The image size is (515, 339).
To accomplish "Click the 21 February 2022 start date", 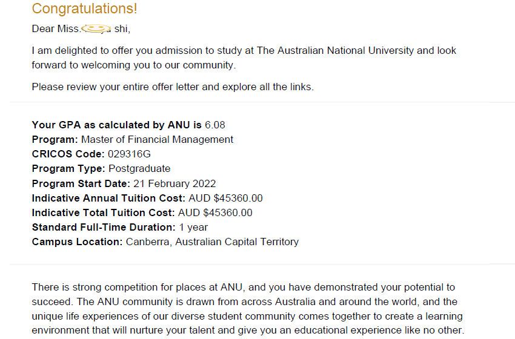I will pyautogui.click(x=174, y=183).
